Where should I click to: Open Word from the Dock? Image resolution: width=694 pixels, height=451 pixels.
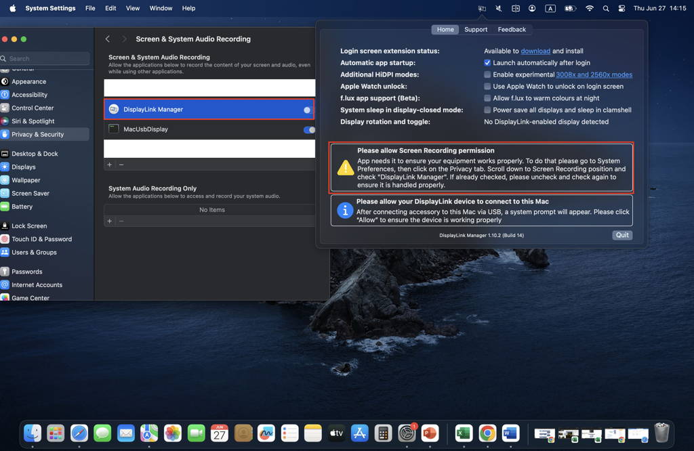pos(510,433)
